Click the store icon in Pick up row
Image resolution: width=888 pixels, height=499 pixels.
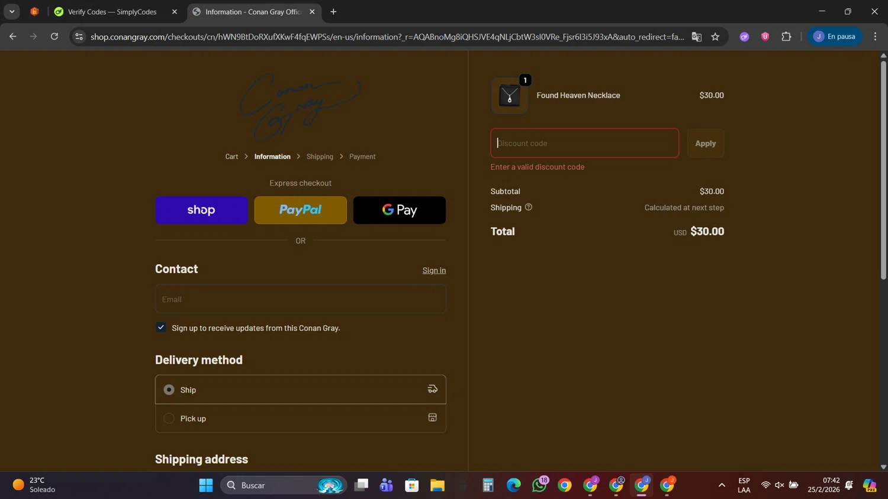(x=433, y=417)
